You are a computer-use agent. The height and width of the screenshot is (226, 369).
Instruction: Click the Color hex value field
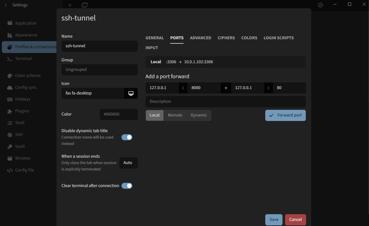[x=118, y=114]
